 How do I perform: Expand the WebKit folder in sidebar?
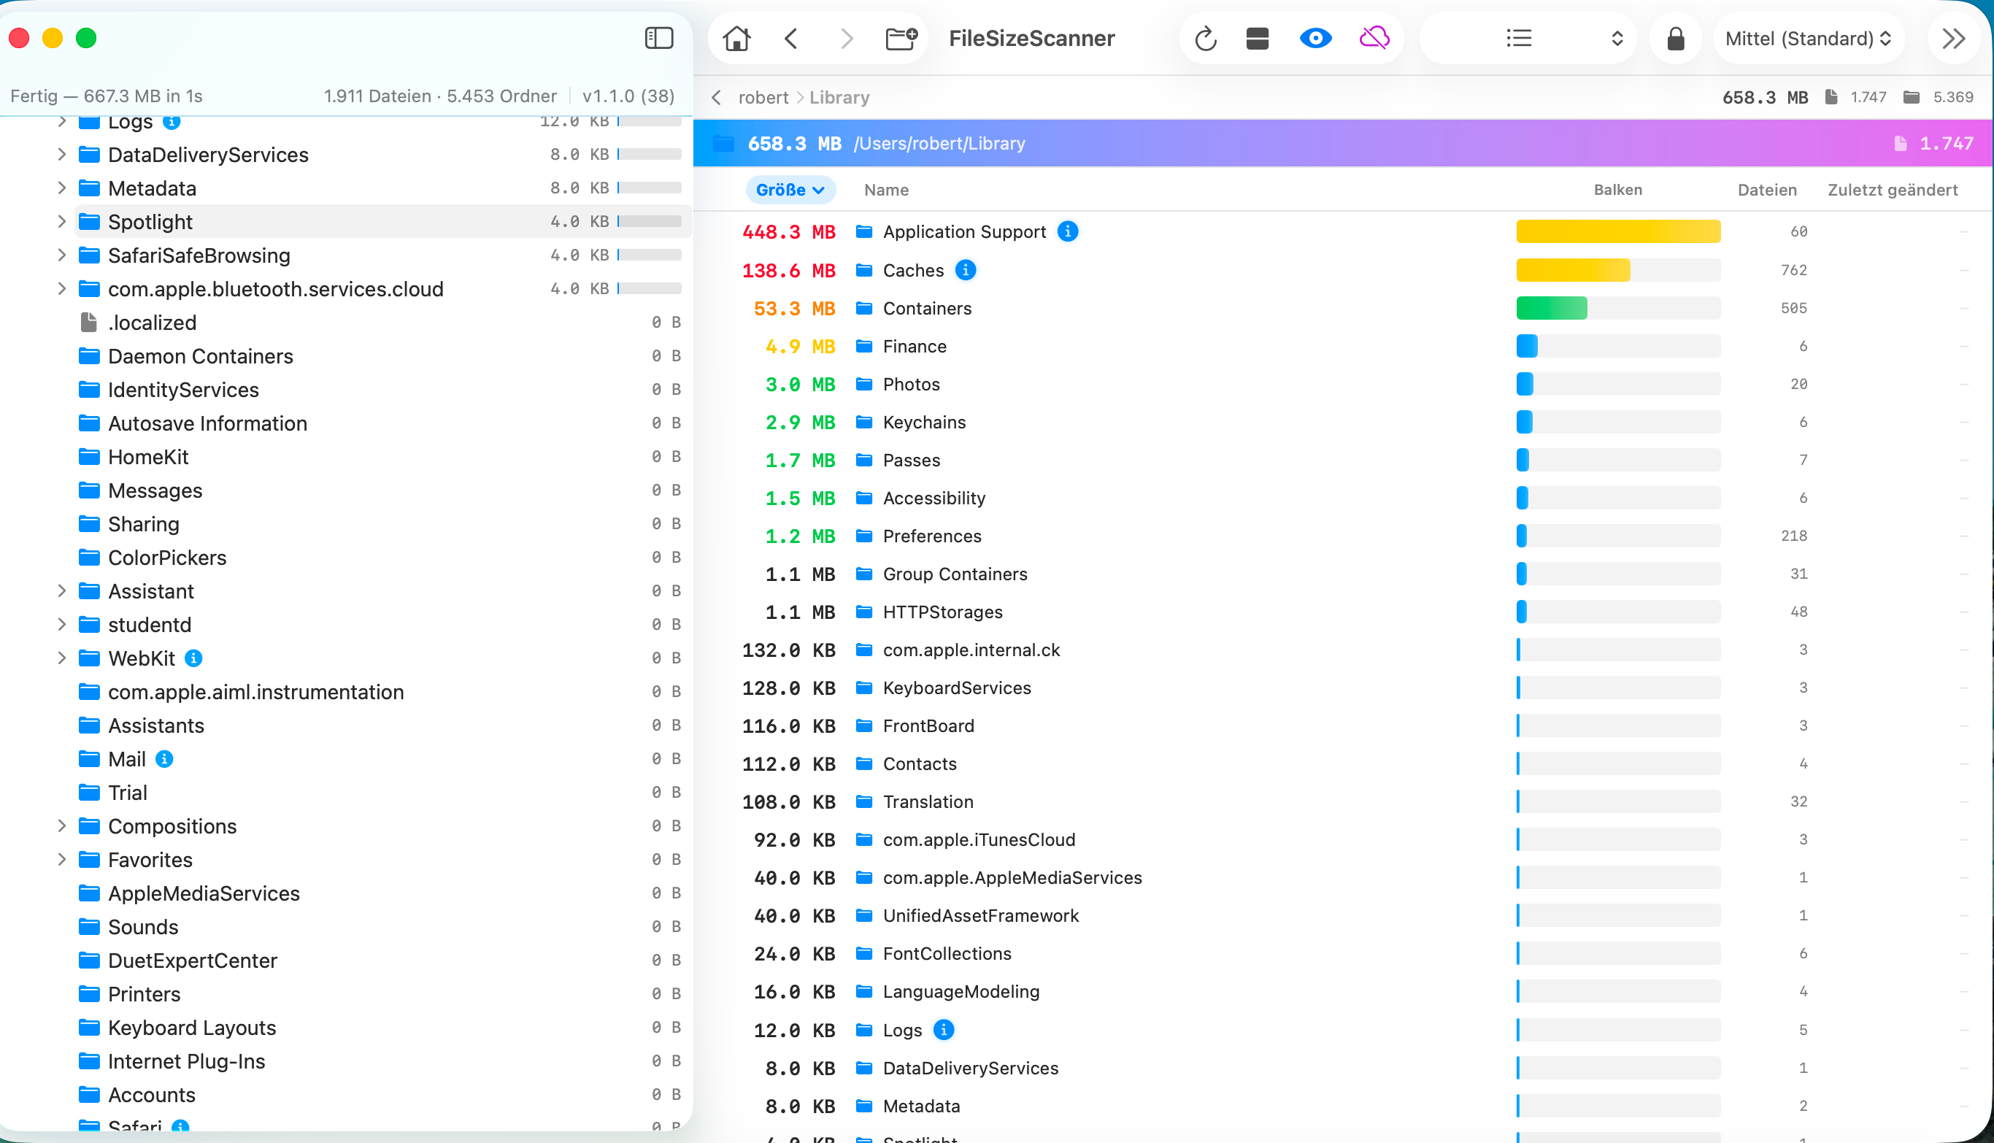tap(61, 658)
